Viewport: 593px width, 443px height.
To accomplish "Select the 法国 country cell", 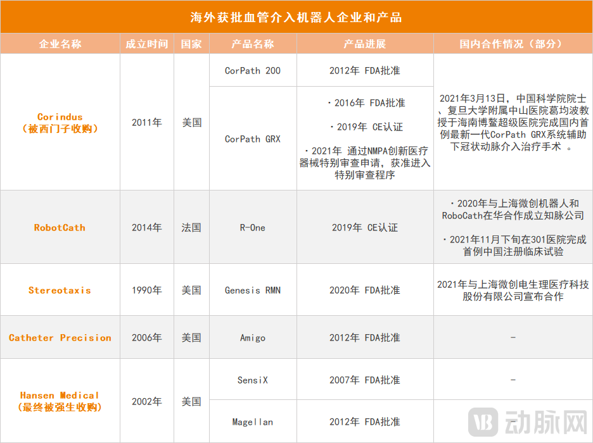I will coord(191,227).
